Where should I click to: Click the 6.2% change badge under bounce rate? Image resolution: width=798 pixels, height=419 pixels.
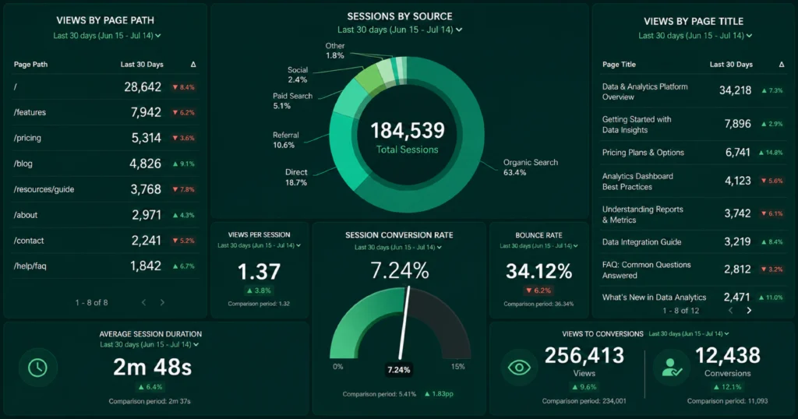pos(538,290)
